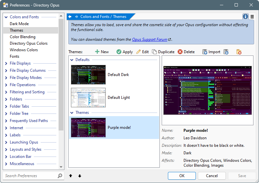Screen dimensions: 259x183
Task: Collapse the Colors and Fonts category
Action: [x=6, y=17]
